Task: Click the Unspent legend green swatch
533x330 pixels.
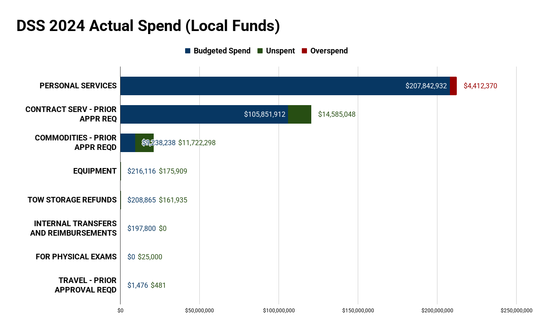Action: pyautogui.click(x=260, y=51)
